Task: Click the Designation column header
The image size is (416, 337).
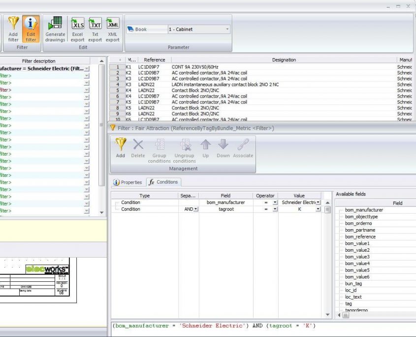Action: click(x=284, y=60)
